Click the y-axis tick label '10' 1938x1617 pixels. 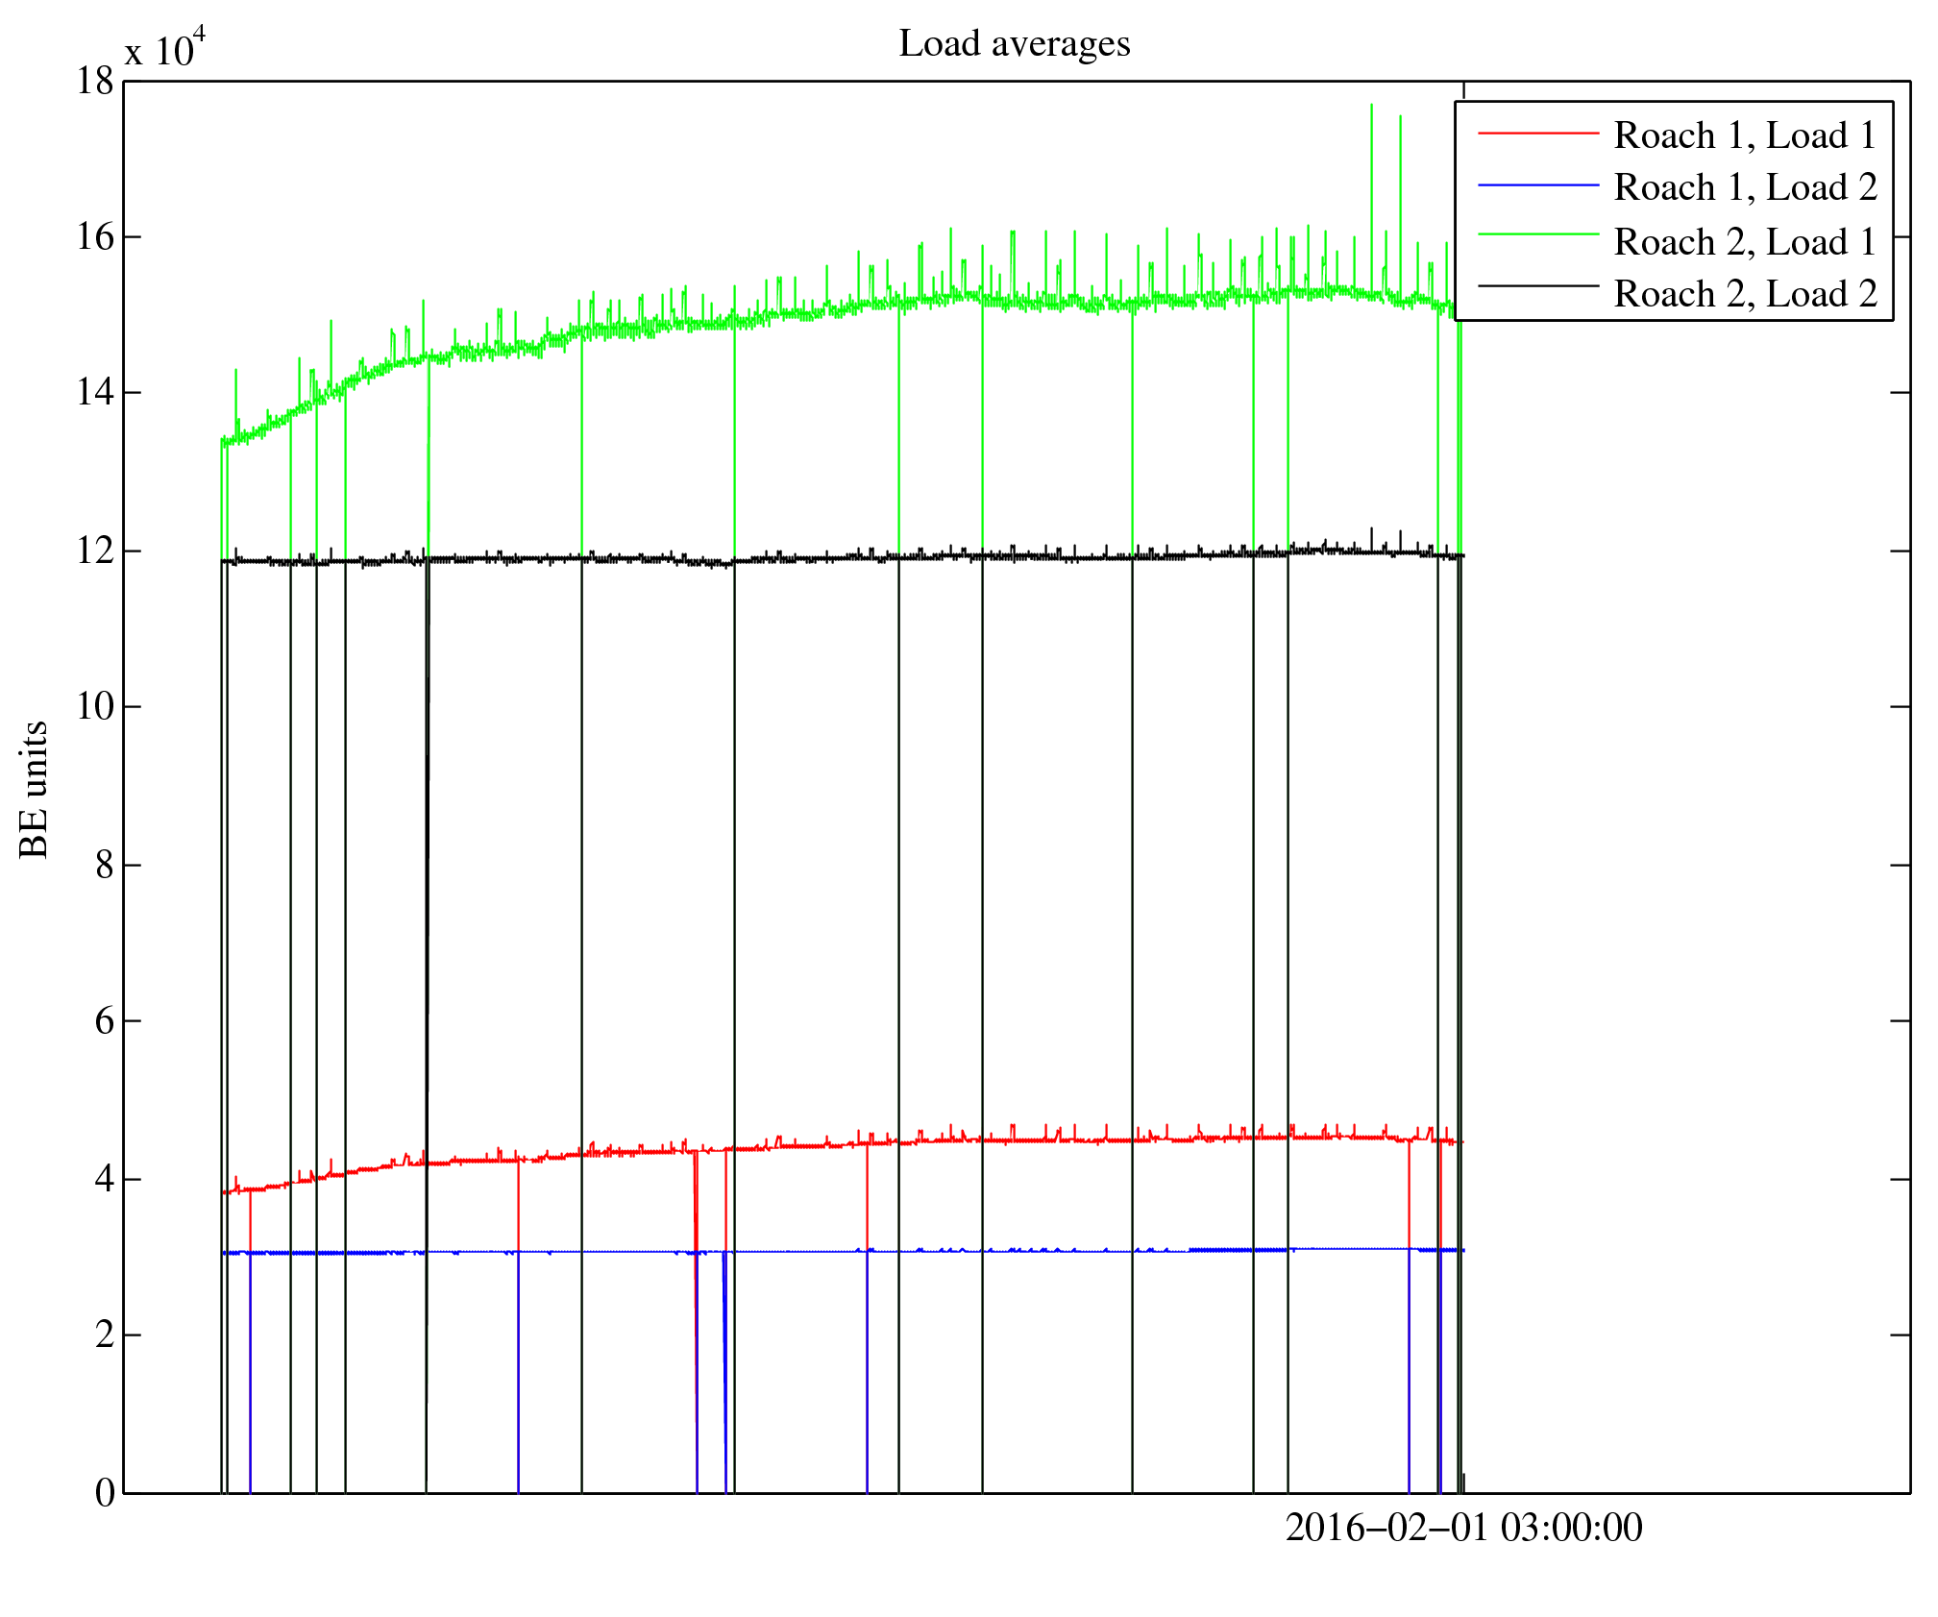tap(95, 707)
